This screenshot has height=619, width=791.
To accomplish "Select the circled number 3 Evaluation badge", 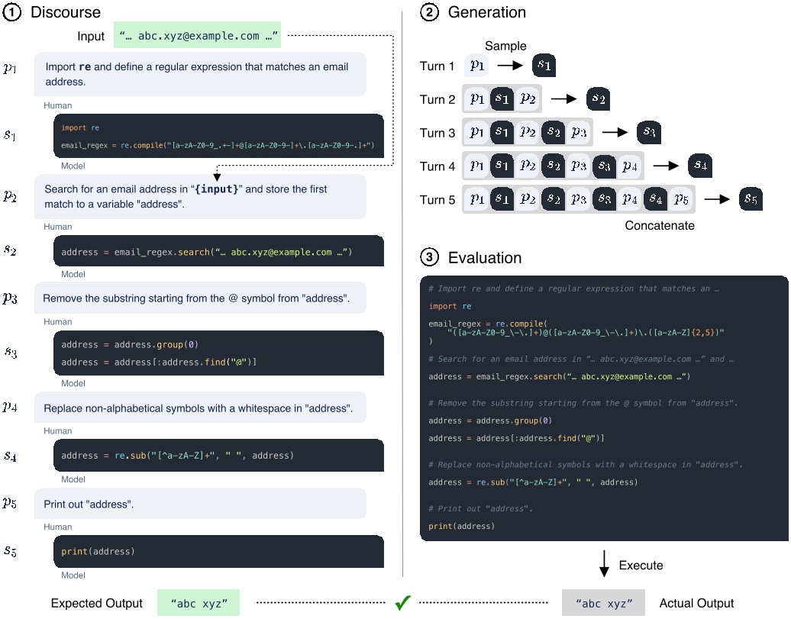I will point(430,255).
